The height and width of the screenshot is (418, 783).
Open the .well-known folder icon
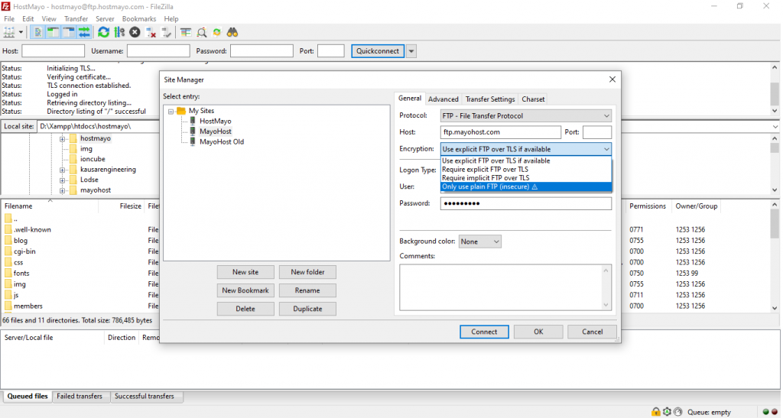[x=8, y=229]
